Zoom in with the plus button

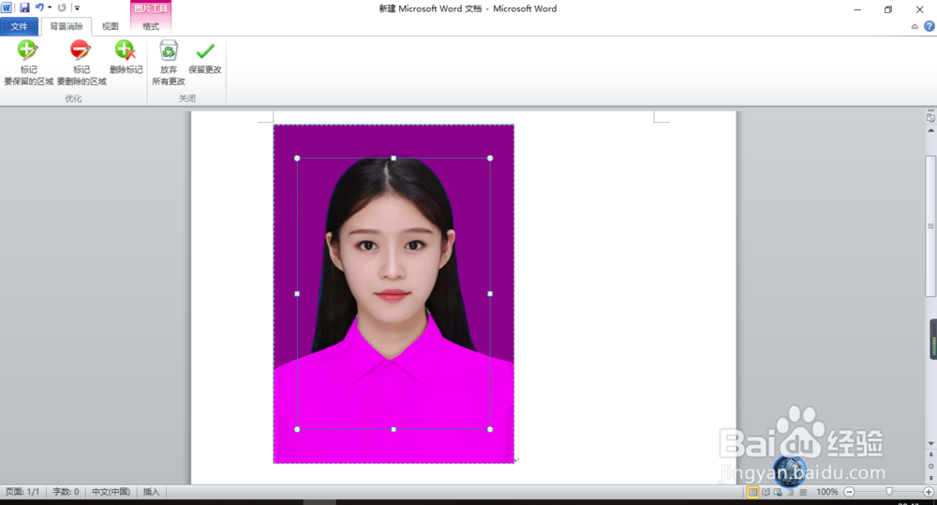coord(928,492)
